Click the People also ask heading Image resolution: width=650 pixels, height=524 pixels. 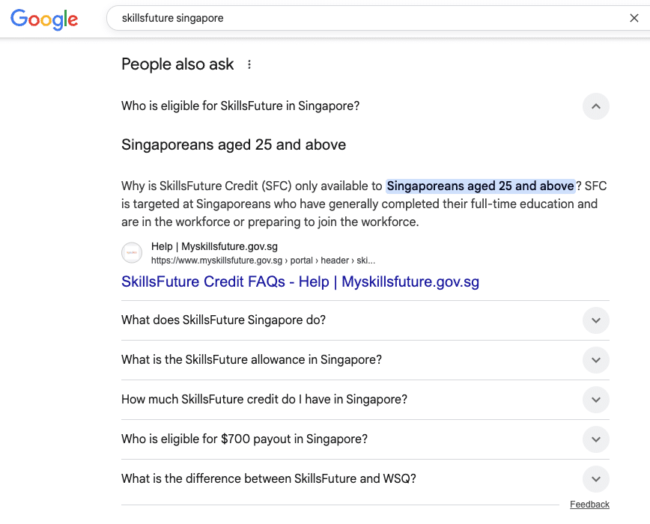(x=177, y=64)
